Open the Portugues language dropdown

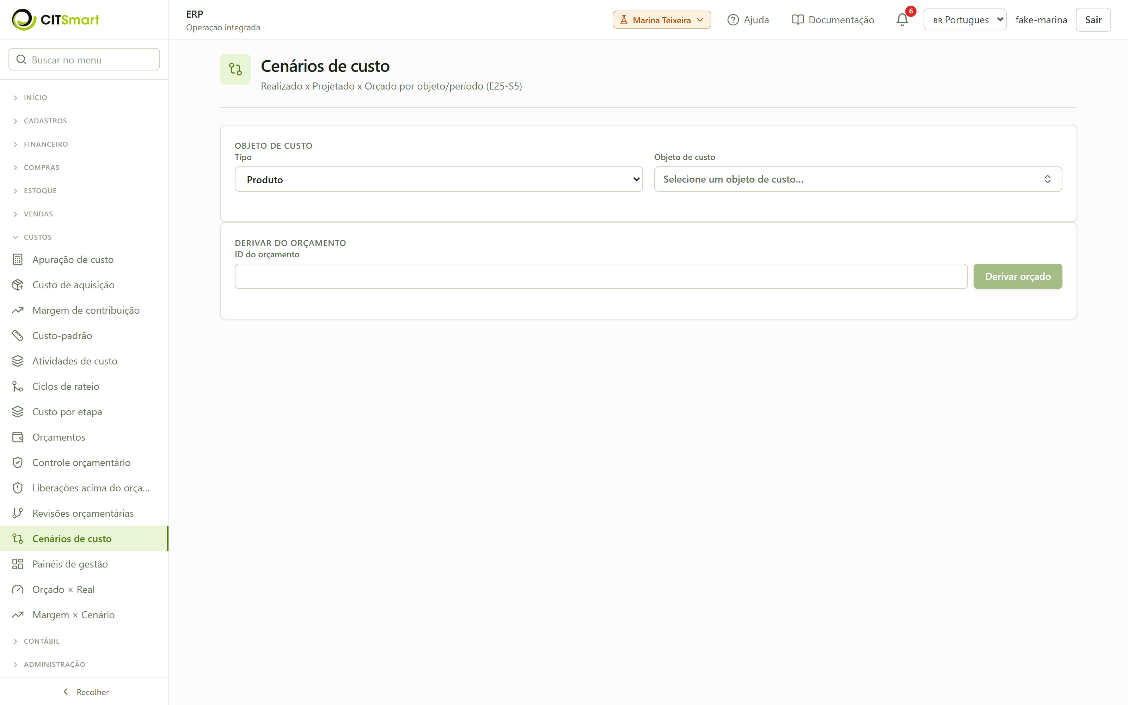point(965,20)
